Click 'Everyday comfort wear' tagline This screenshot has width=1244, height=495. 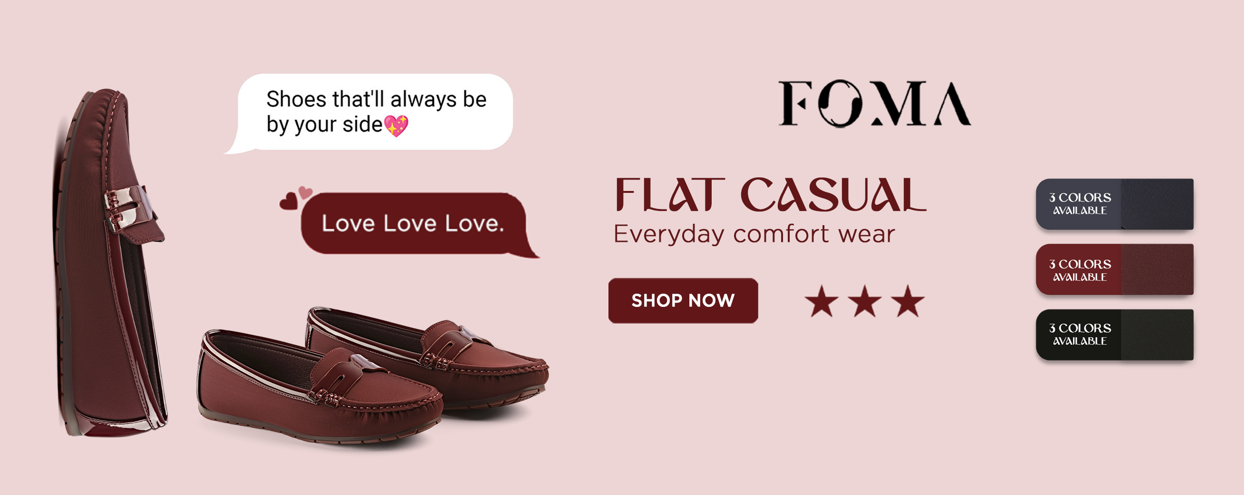click(x=754, y=234)
